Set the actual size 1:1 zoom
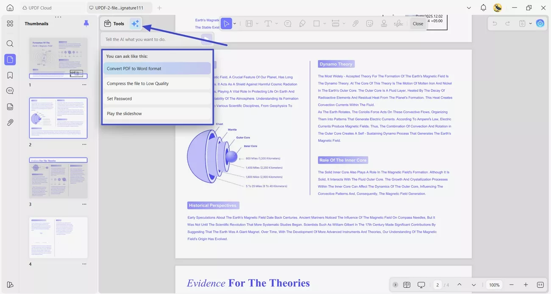This screenshot has height=294, width=551. click(540, 285)
